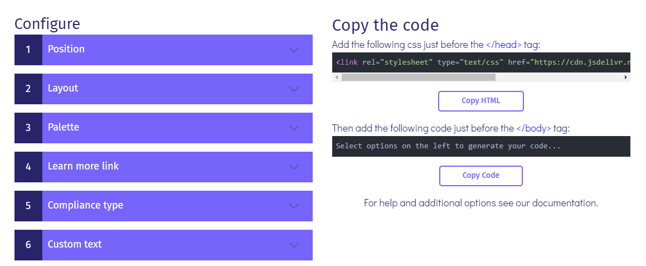Expand the Position section chevron
The width and height of the screenshot is (646, 266).
pyautogui.click(x=294, y=50)
